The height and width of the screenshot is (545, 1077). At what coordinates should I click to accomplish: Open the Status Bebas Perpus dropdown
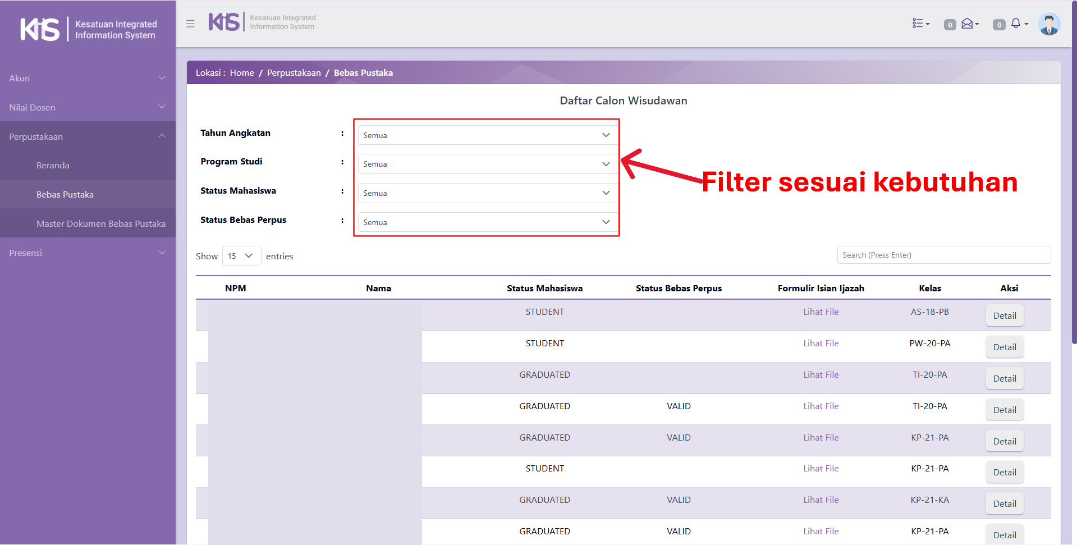(486, 222)
